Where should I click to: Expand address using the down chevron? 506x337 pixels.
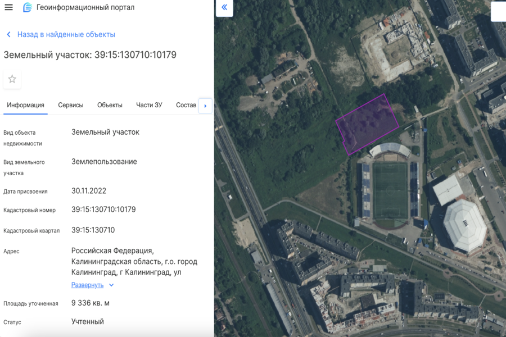(x=111, y=285)
